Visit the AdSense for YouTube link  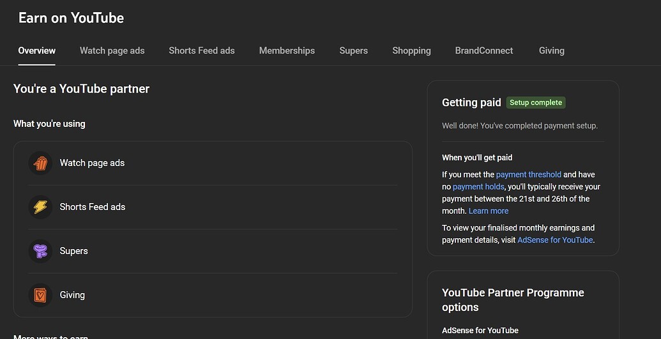pos(555,240)
